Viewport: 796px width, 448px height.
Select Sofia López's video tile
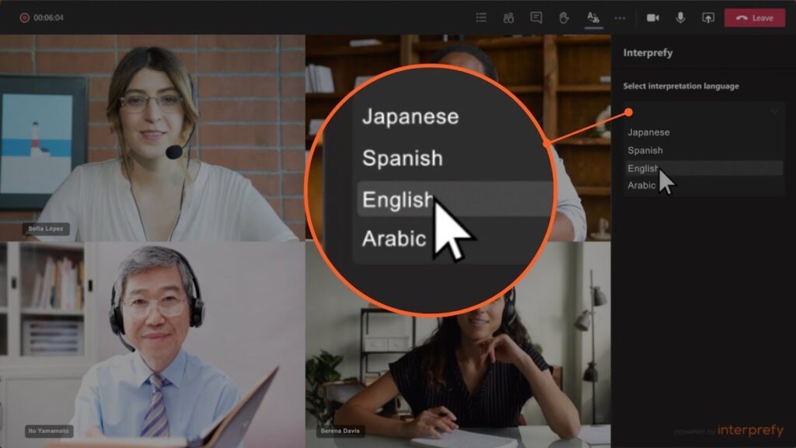152,138
